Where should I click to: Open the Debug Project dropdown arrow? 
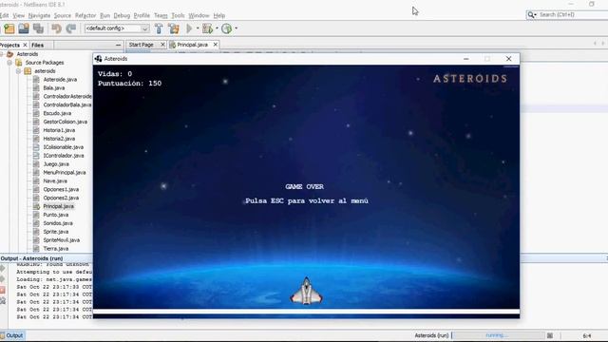(x=217, y=28)
